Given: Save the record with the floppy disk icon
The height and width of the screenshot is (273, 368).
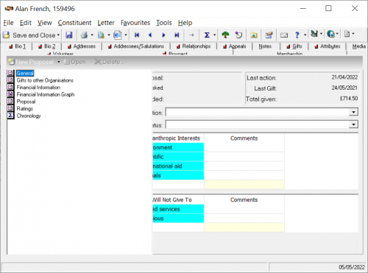Looking at the screenshot, I should pos(69,35).
